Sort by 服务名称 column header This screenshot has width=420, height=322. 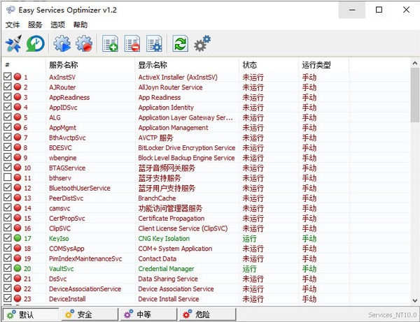coord(90,64)
